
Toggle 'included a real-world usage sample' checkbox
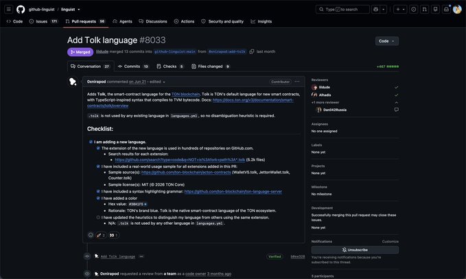coord(98,167)
